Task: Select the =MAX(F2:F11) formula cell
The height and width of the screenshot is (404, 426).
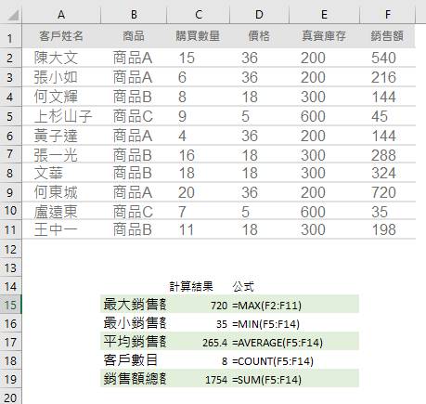Action: (295, 306)
